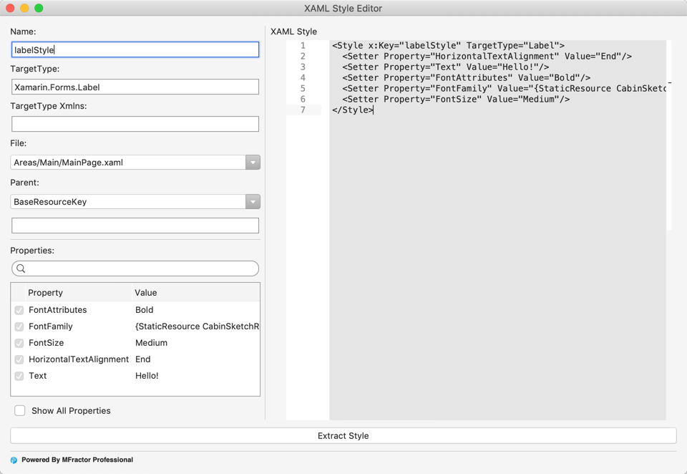Viewport: 687px width, 474px height.
Task: Expand the Parent BaseResourceKey dropdown
Action: [x=253, y=202]
